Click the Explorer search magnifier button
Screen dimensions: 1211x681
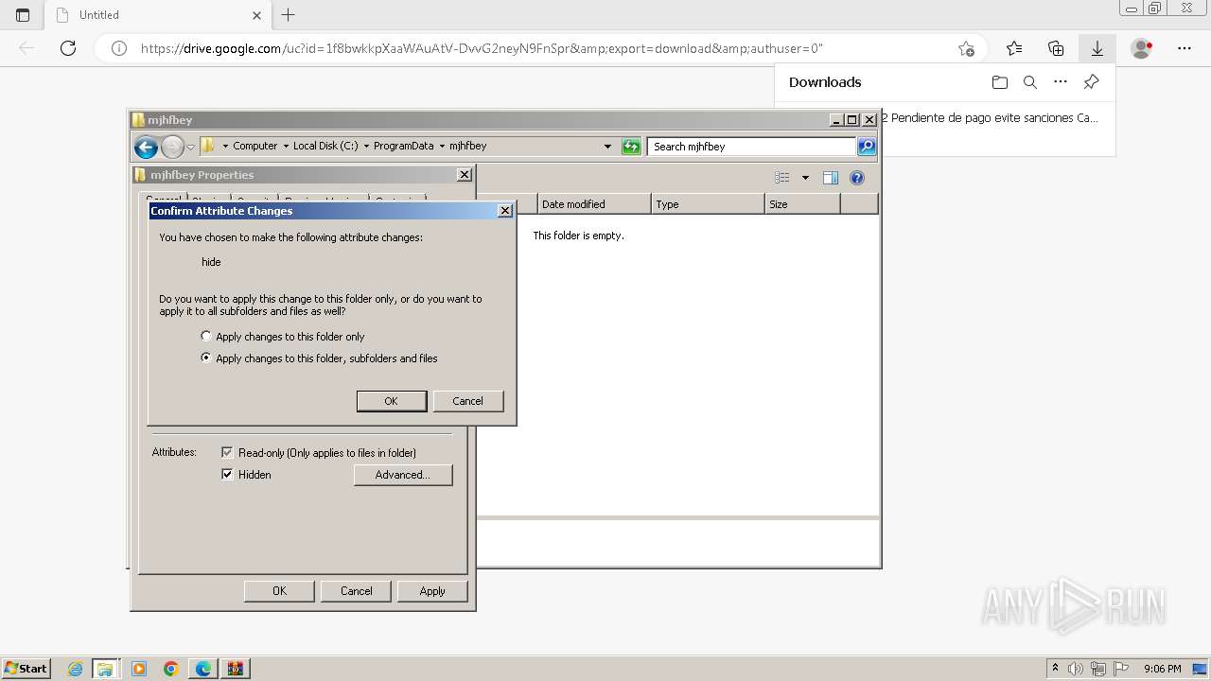tap(867, 147)
